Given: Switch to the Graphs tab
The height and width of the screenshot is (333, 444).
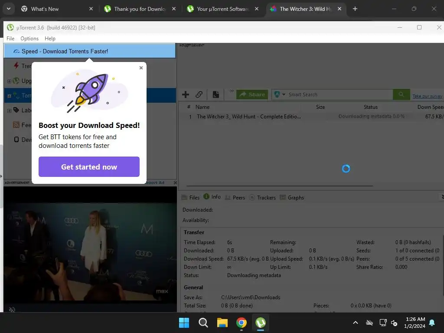Looking at the screenshot, I should click(292, 197).
